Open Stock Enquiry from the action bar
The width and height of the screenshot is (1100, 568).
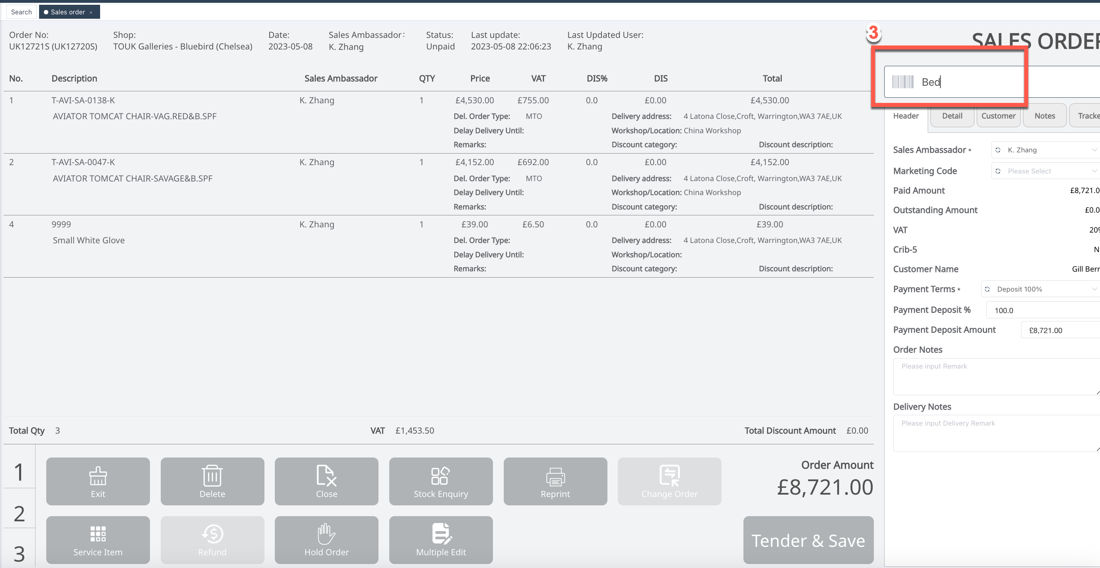(441, 481)
